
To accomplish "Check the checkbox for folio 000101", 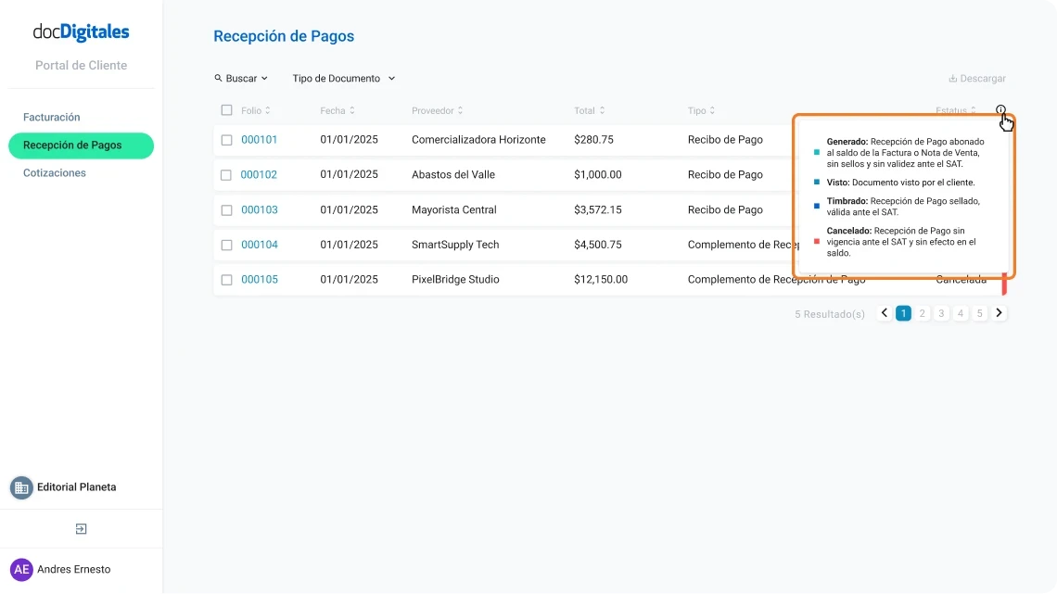I will tap(226, 139).
